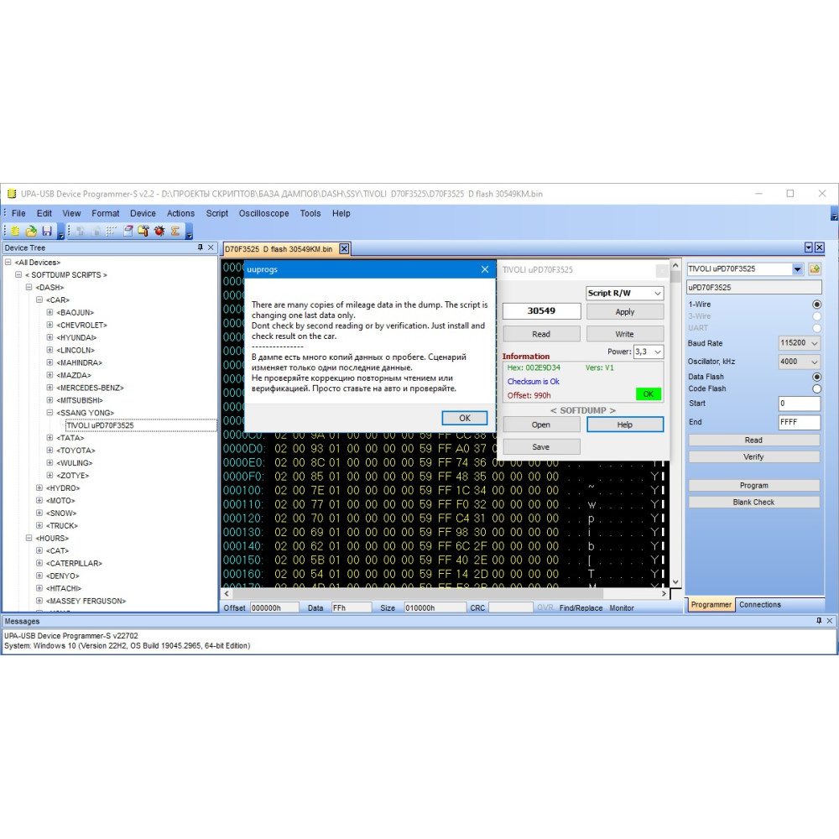
Task: Click the Verify button in programmer panel
Action: coord(753,456)
